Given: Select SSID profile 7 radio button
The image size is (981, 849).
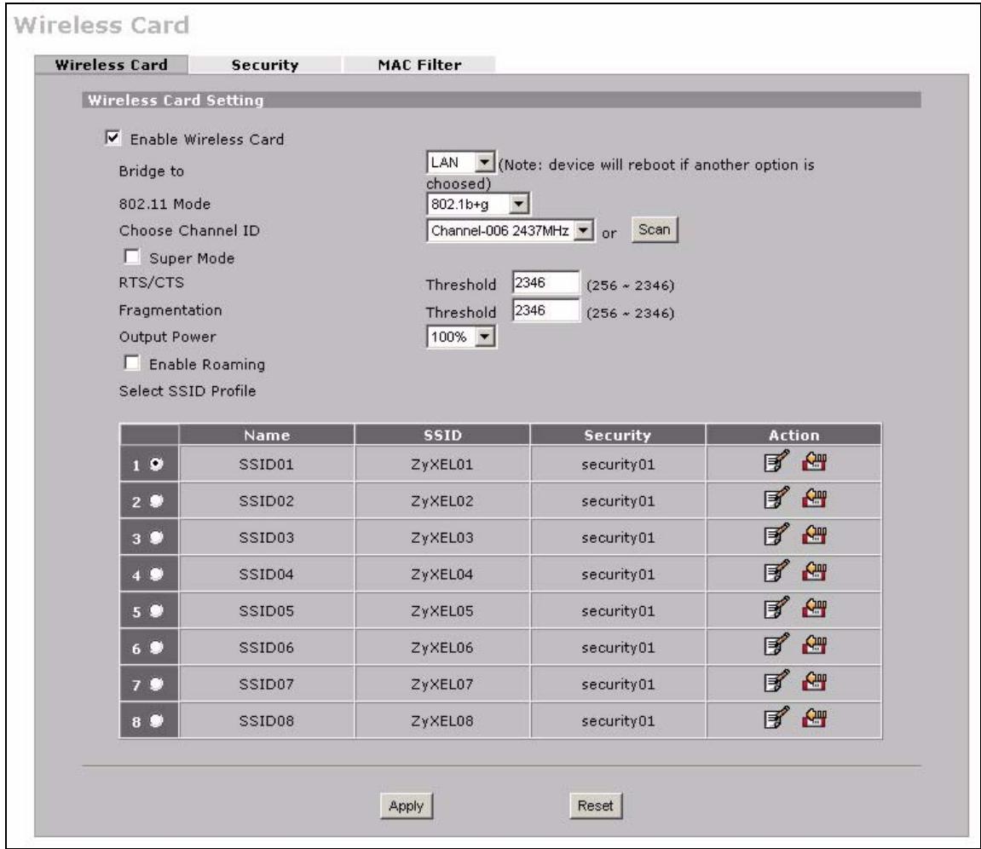Looking at the screenshot, I should [x=157, y=684].
